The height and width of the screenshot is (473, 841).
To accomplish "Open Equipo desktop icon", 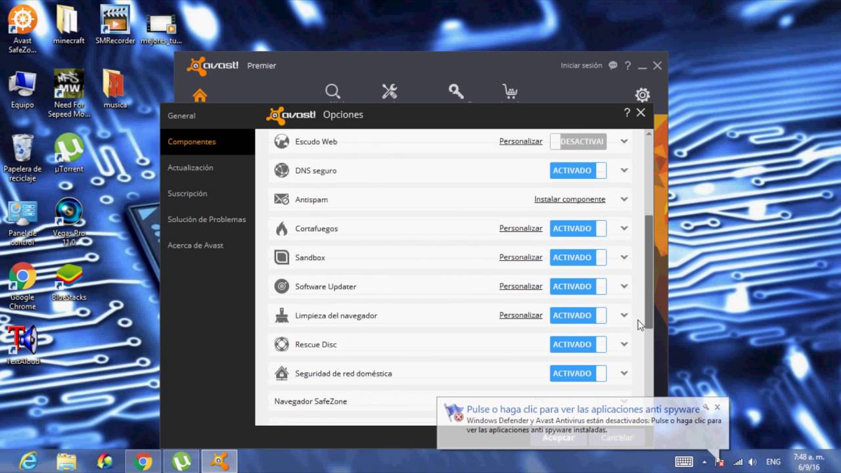I will (22, 90).
